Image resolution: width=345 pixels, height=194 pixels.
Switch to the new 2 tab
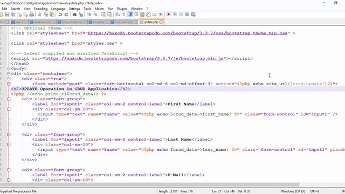pyautogui.click(x=19, y=22)
